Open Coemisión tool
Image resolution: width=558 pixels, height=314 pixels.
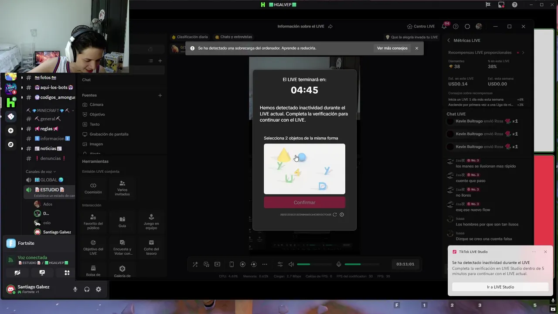[x=93, y=188]
